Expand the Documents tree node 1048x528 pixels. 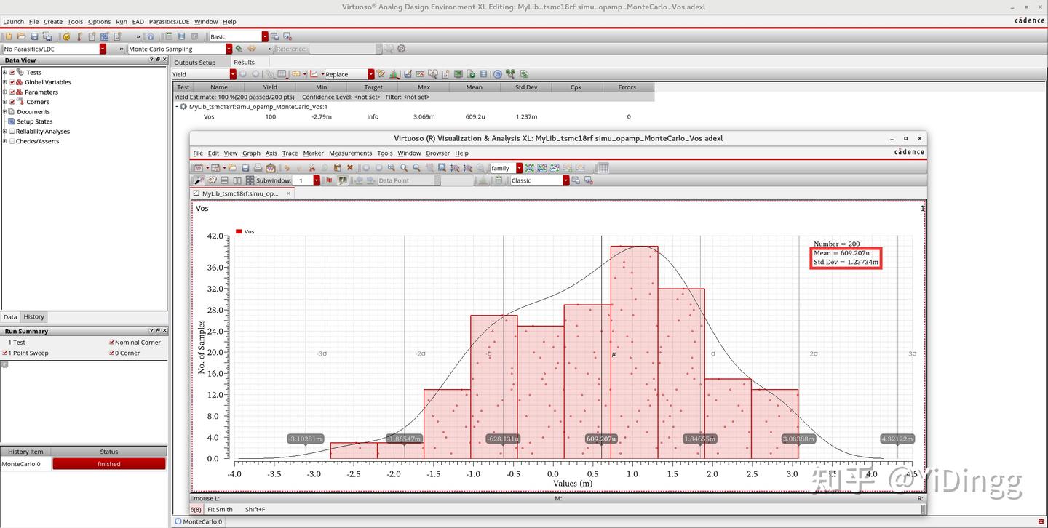click(5, 111)
